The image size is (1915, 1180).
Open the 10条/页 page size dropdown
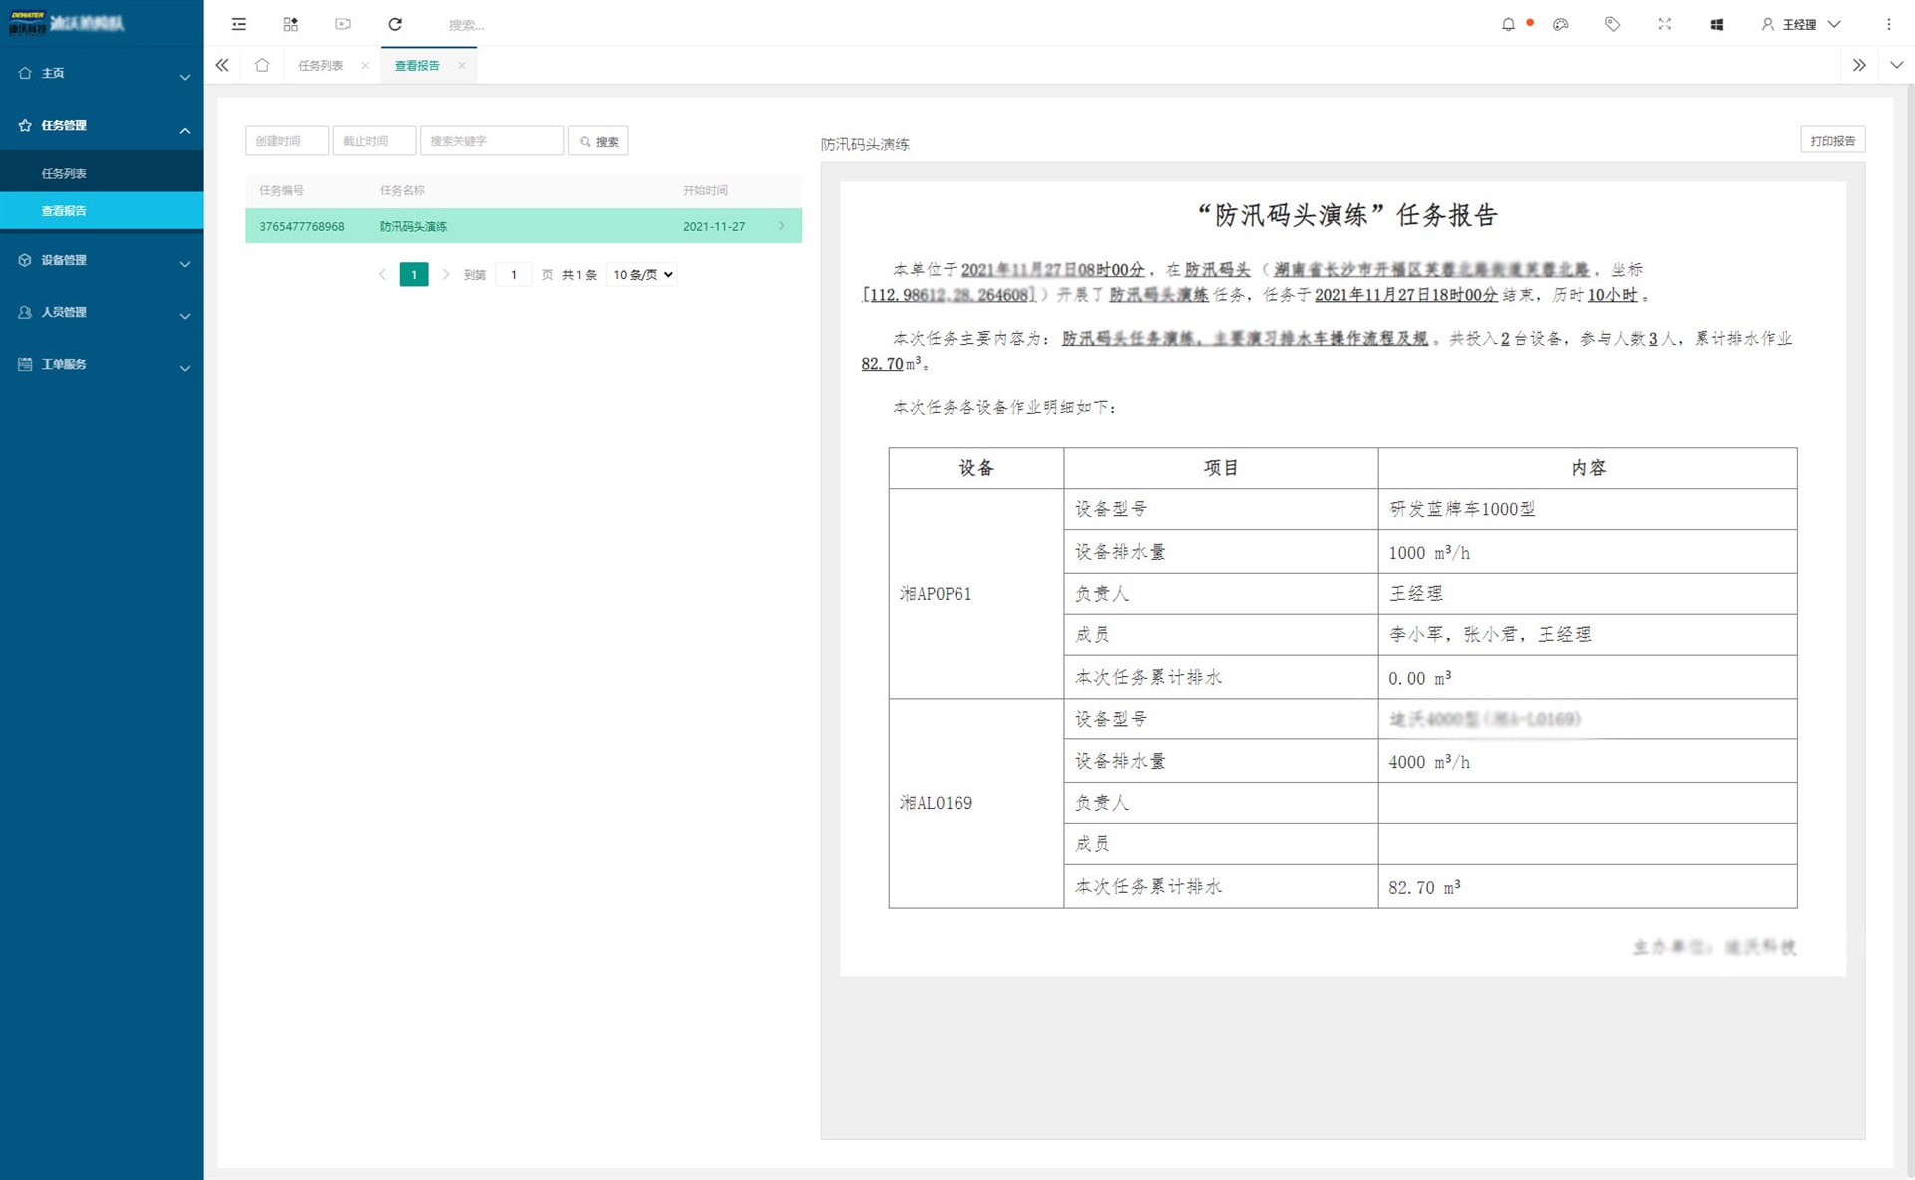pyautogui.click(x=642, y=274)
